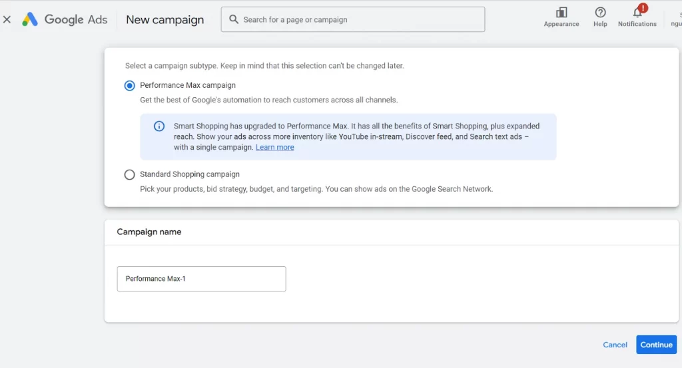Select Performance Max campaign radio button
682x368 pixels.
click(130, 86)
